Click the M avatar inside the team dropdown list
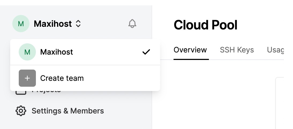This screenshot has width=293, height=129. [x=27, y=52]
